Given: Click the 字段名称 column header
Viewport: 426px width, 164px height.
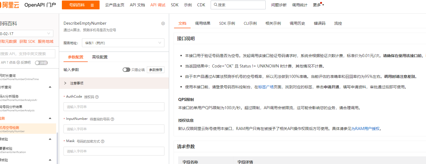Looking at the screenshot, I should click(x=190, y=162).
